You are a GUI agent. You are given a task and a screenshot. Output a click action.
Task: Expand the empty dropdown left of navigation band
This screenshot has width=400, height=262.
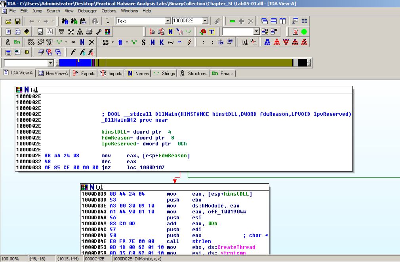[x=50, y=63]
